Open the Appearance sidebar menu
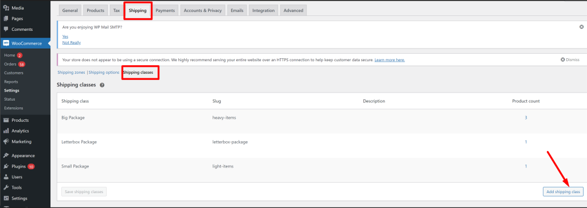Image resolution: width=587 pixels, height=208 pixels. (x=25, y=156)
